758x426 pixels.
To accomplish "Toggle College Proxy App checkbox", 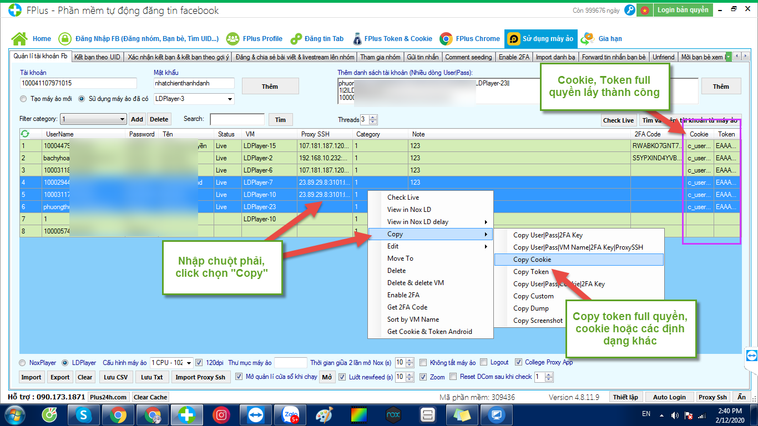I will (x=519, y=363).
